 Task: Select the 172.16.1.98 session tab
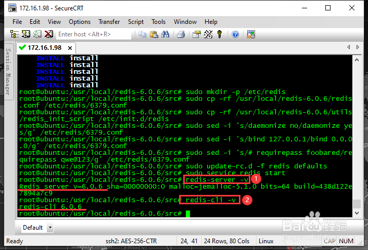tap(44, 48)
